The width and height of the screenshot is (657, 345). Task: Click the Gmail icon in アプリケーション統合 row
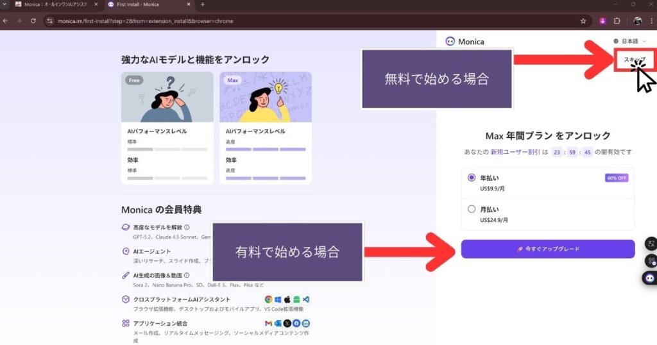click(x=268, y=323)
